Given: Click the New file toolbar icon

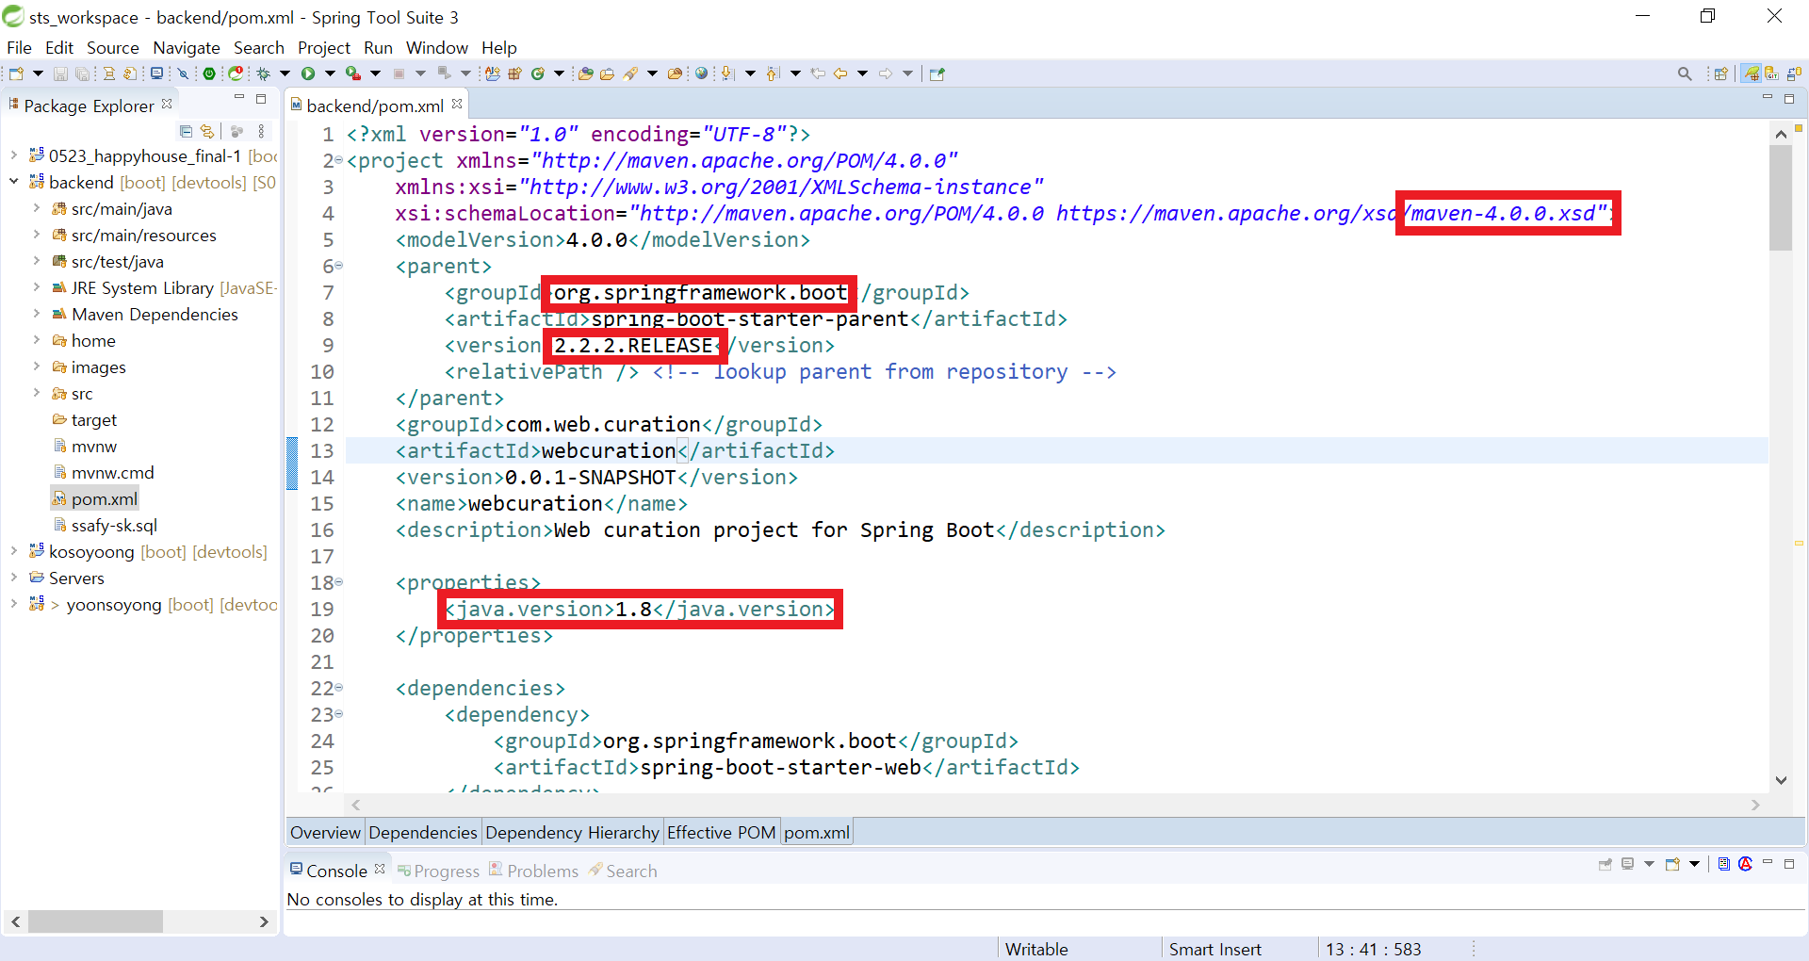Looking at the screenshot, I should pos(16,73).
